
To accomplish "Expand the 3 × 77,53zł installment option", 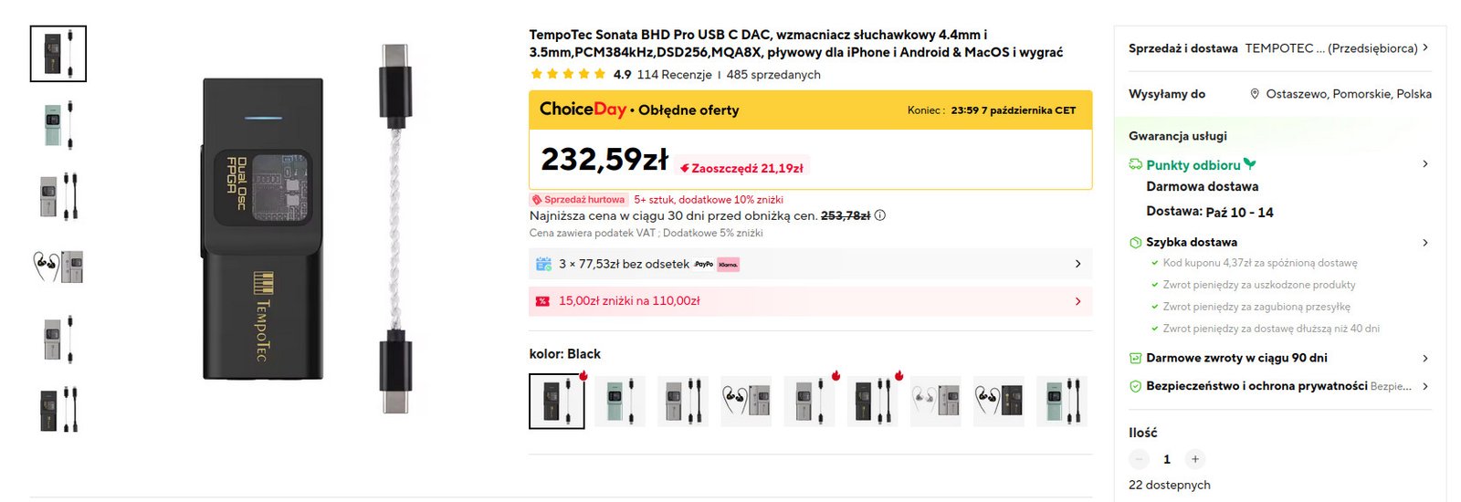I will coord(1077,264).
